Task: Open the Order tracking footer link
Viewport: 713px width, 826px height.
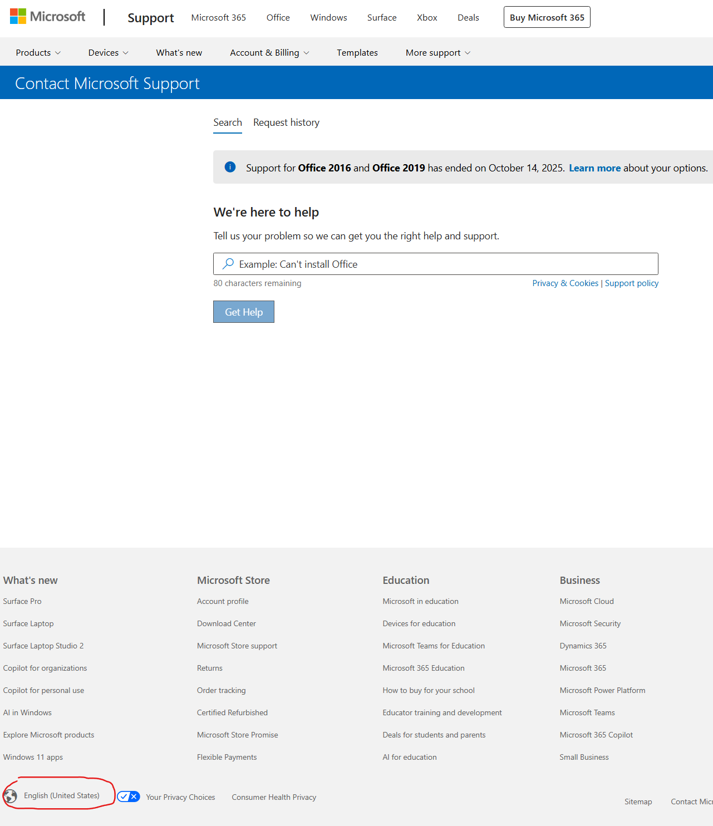Action: tap(222, 690)
